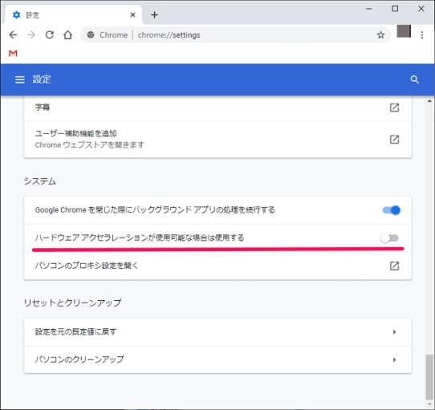435x410 pixels.
Task: Open the home page via house icon
Action: pyautogui.click(x=67, y=35)
